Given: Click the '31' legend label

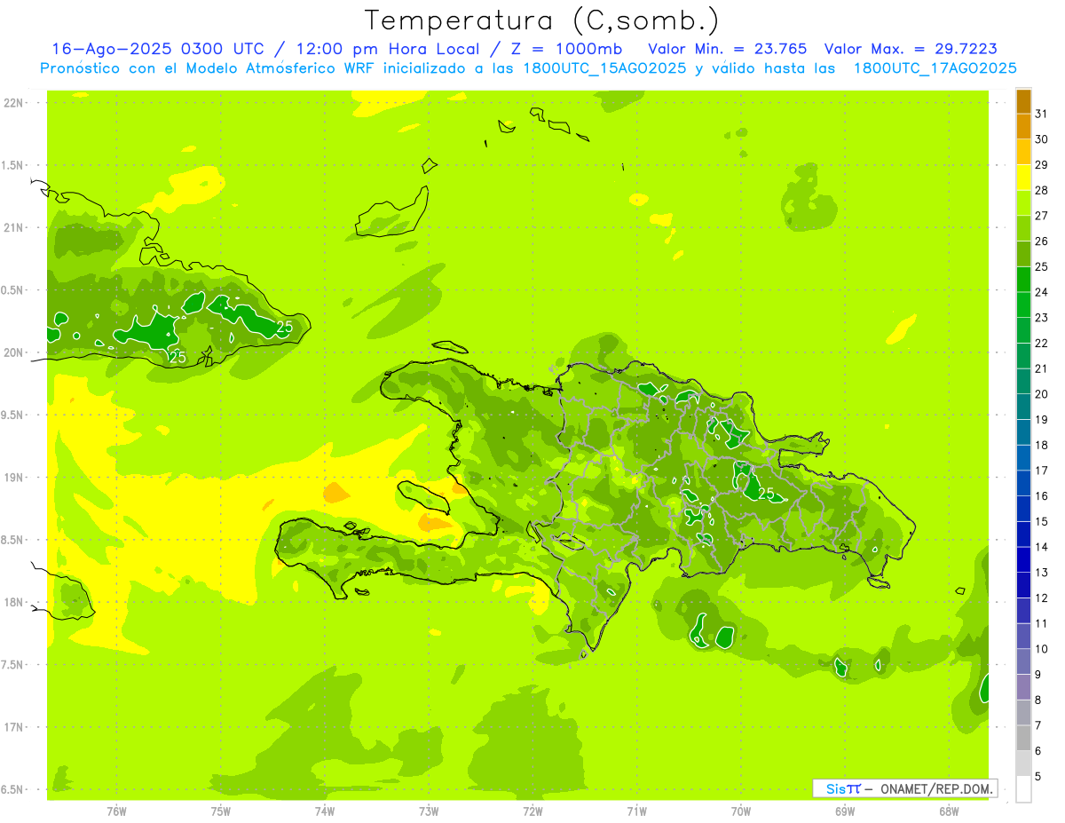Looking at the screenshot, I should (x=1042, y=114).
